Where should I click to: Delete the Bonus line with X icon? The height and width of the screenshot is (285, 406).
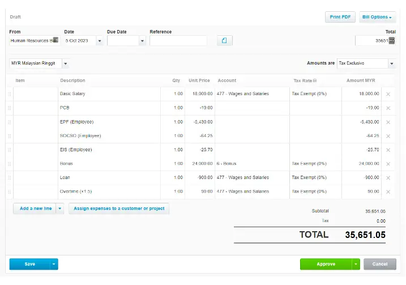[388, 164]
